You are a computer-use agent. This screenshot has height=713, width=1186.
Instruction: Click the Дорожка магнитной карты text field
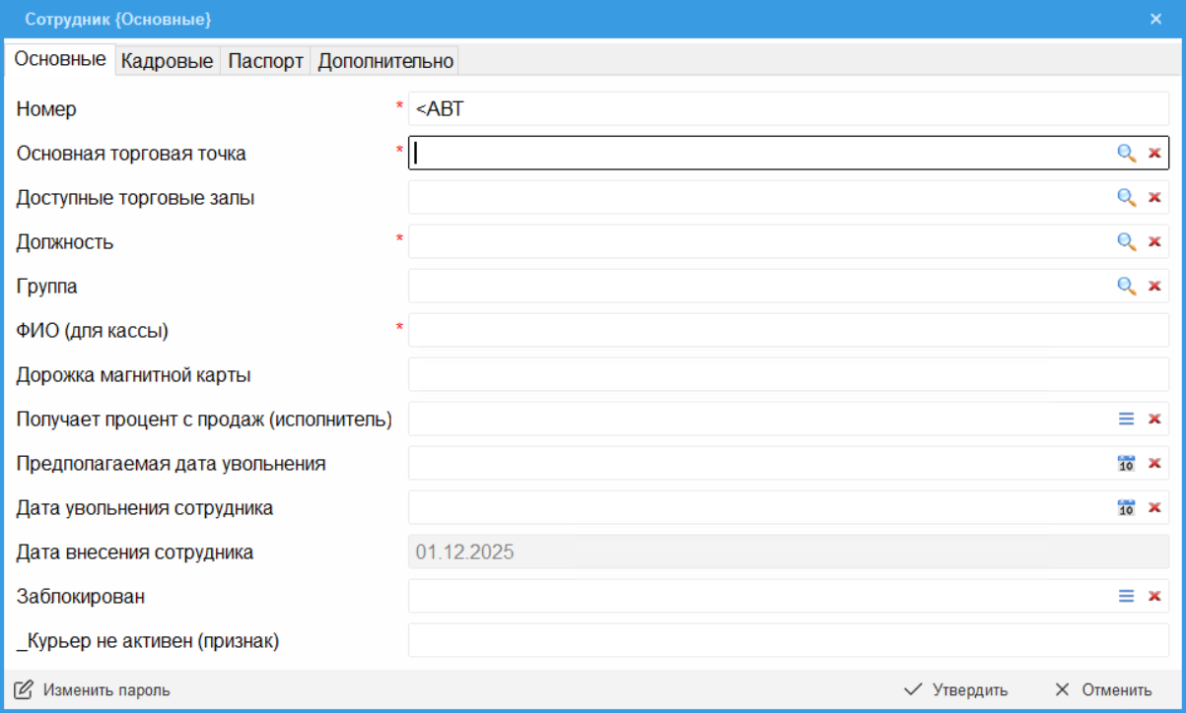pos(787,374)
